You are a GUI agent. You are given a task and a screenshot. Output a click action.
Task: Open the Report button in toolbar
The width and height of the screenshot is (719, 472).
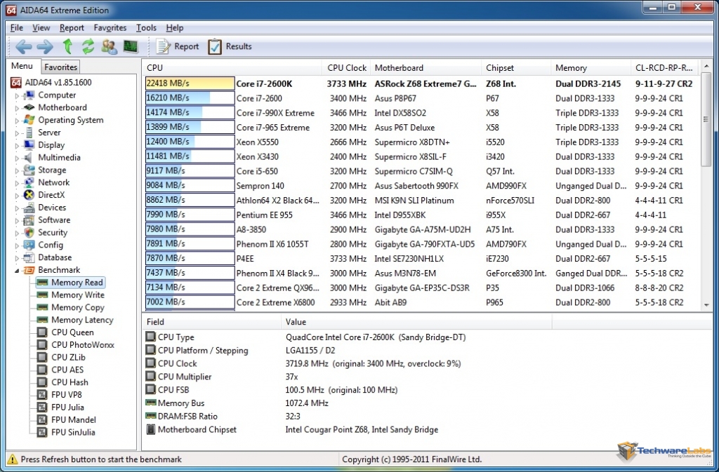click(178, 46)
